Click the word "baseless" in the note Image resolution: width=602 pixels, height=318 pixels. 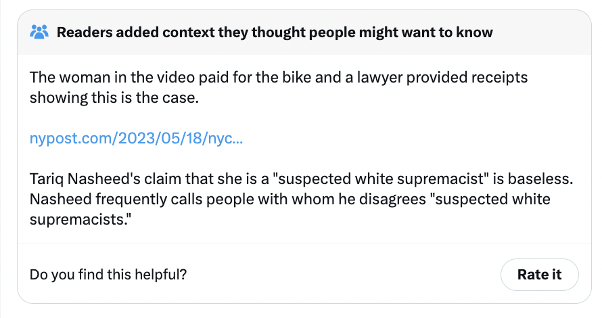pyautogui.click(x=540, y=179)
